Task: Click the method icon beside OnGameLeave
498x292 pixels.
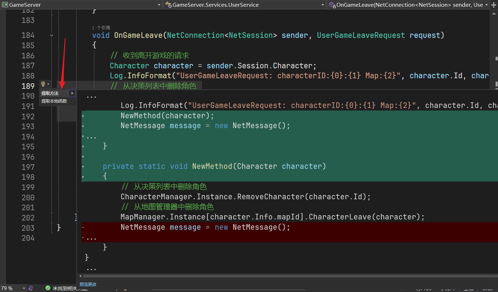Action: [x=332, y=5]
